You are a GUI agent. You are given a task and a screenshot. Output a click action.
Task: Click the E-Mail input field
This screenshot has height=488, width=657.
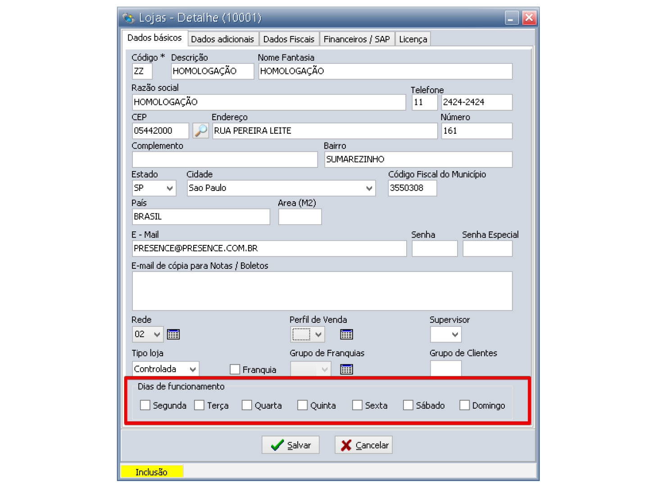(269, 249)
